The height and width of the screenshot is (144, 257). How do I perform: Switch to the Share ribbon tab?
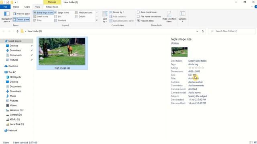tap(27, 7)
